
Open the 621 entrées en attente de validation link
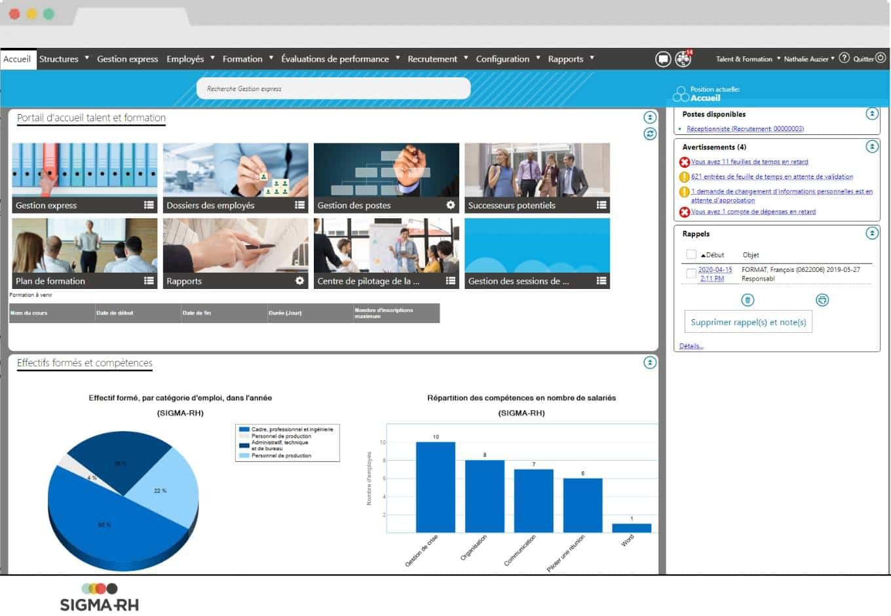tap(772, 177)
